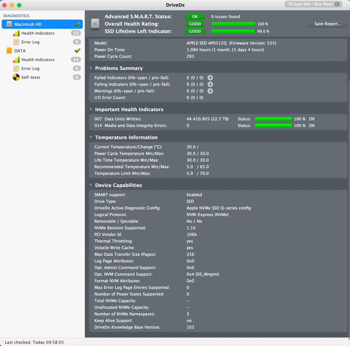This screenshot has height=346, width=350.
Task: Click the arrow icon next to Warnings
Action: click(x=210, y=91)
